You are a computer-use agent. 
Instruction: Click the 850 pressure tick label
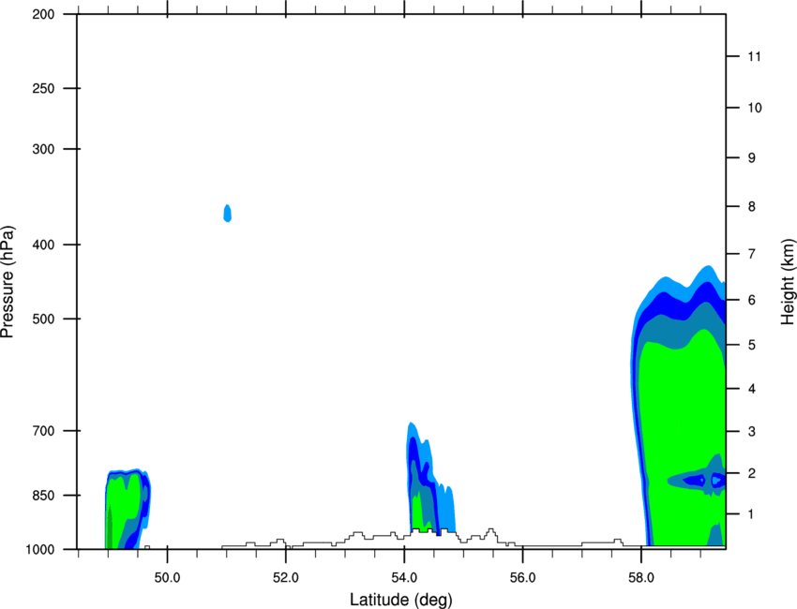pos(43,495)
